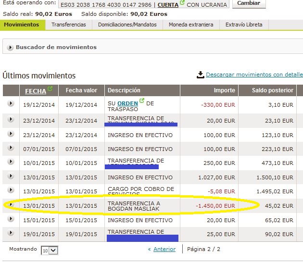Select the Moneda extranjera tab
This screenshot has width=303, height=264.
[190, 25]
